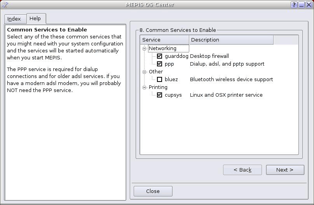Select the Help tab
314x205 pixels.
coord(36,19)
